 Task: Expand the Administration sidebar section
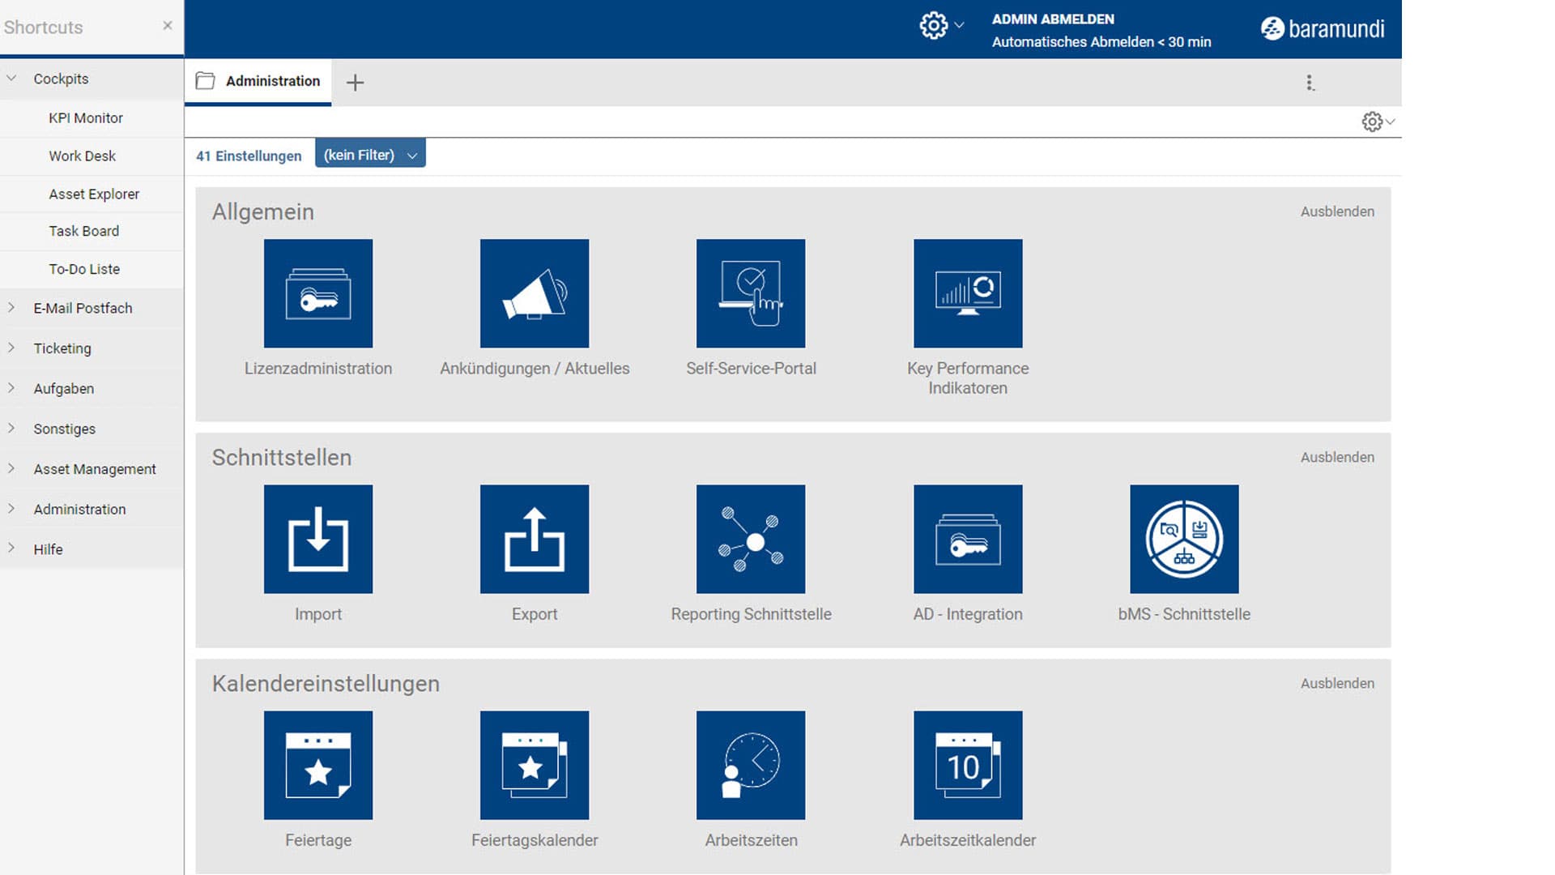(x=11, y=509)
